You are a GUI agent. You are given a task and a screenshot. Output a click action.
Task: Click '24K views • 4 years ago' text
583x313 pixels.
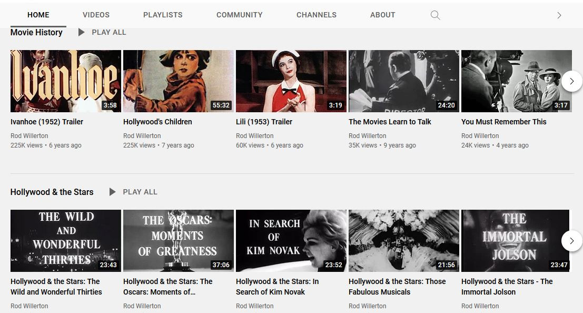[495, 145]
